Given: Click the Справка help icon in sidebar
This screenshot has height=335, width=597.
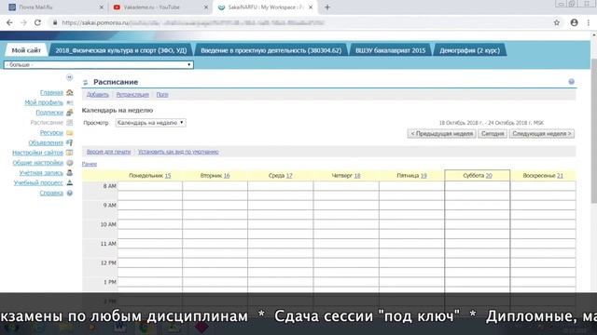Looking at the screenshot, I should coord(70,193).
